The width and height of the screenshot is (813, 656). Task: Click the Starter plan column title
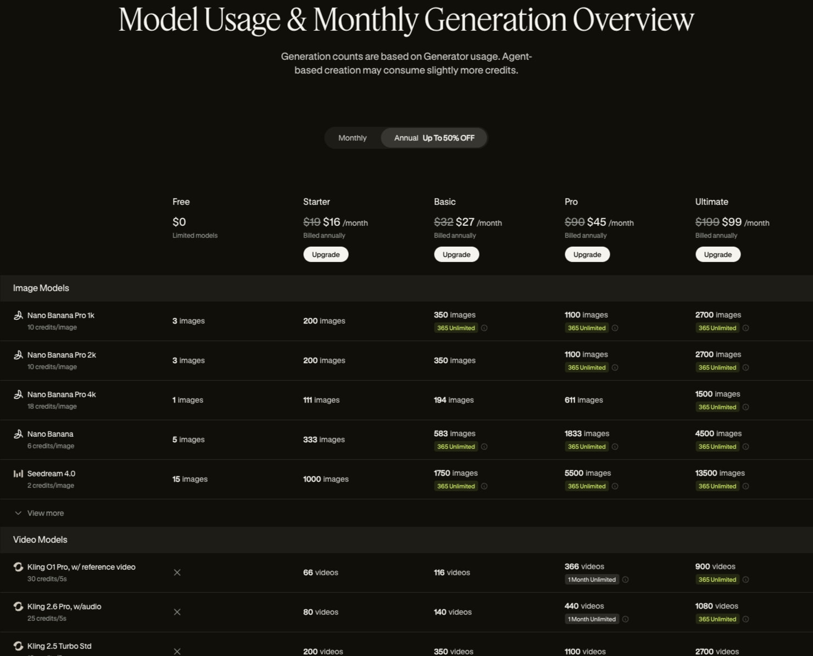coord(316,202)
